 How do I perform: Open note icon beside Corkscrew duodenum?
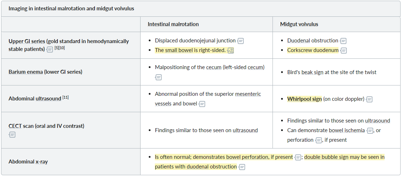pos(344,51)
